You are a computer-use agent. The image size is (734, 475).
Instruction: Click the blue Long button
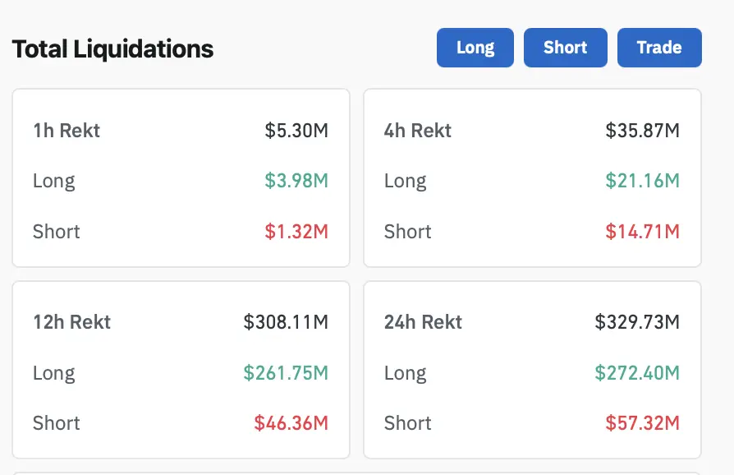(x=475, y=48)
